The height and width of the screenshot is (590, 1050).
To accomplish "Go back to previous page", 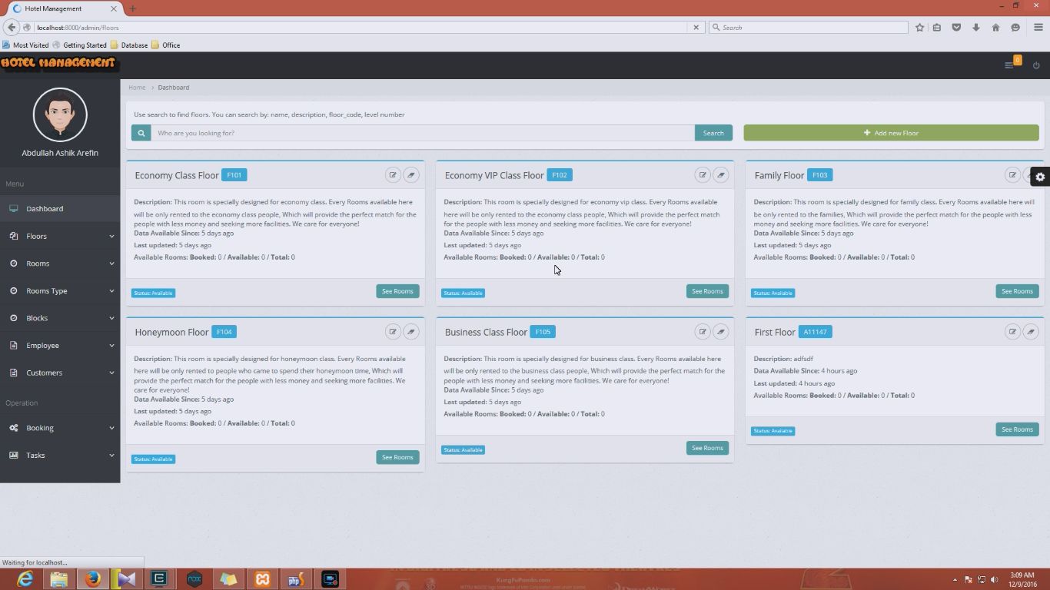I will pyautogui.click(x=11, y=28).
